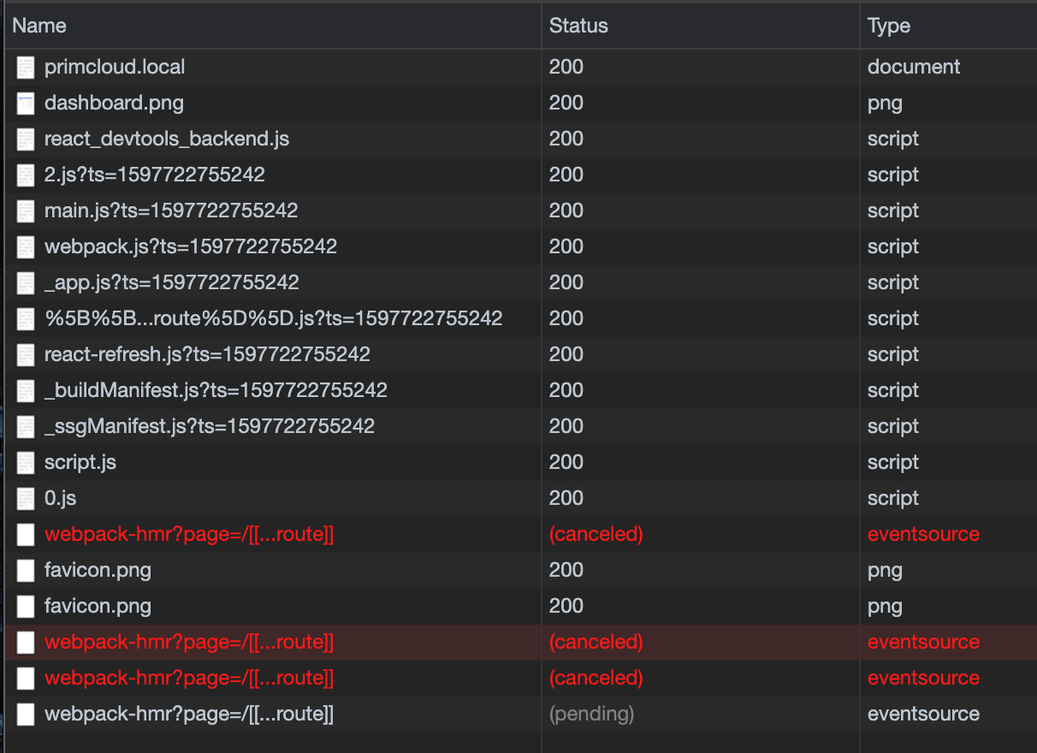Sort requests by the Name column header
This screenshot has height=753, width=1037.
coord(40,26)
